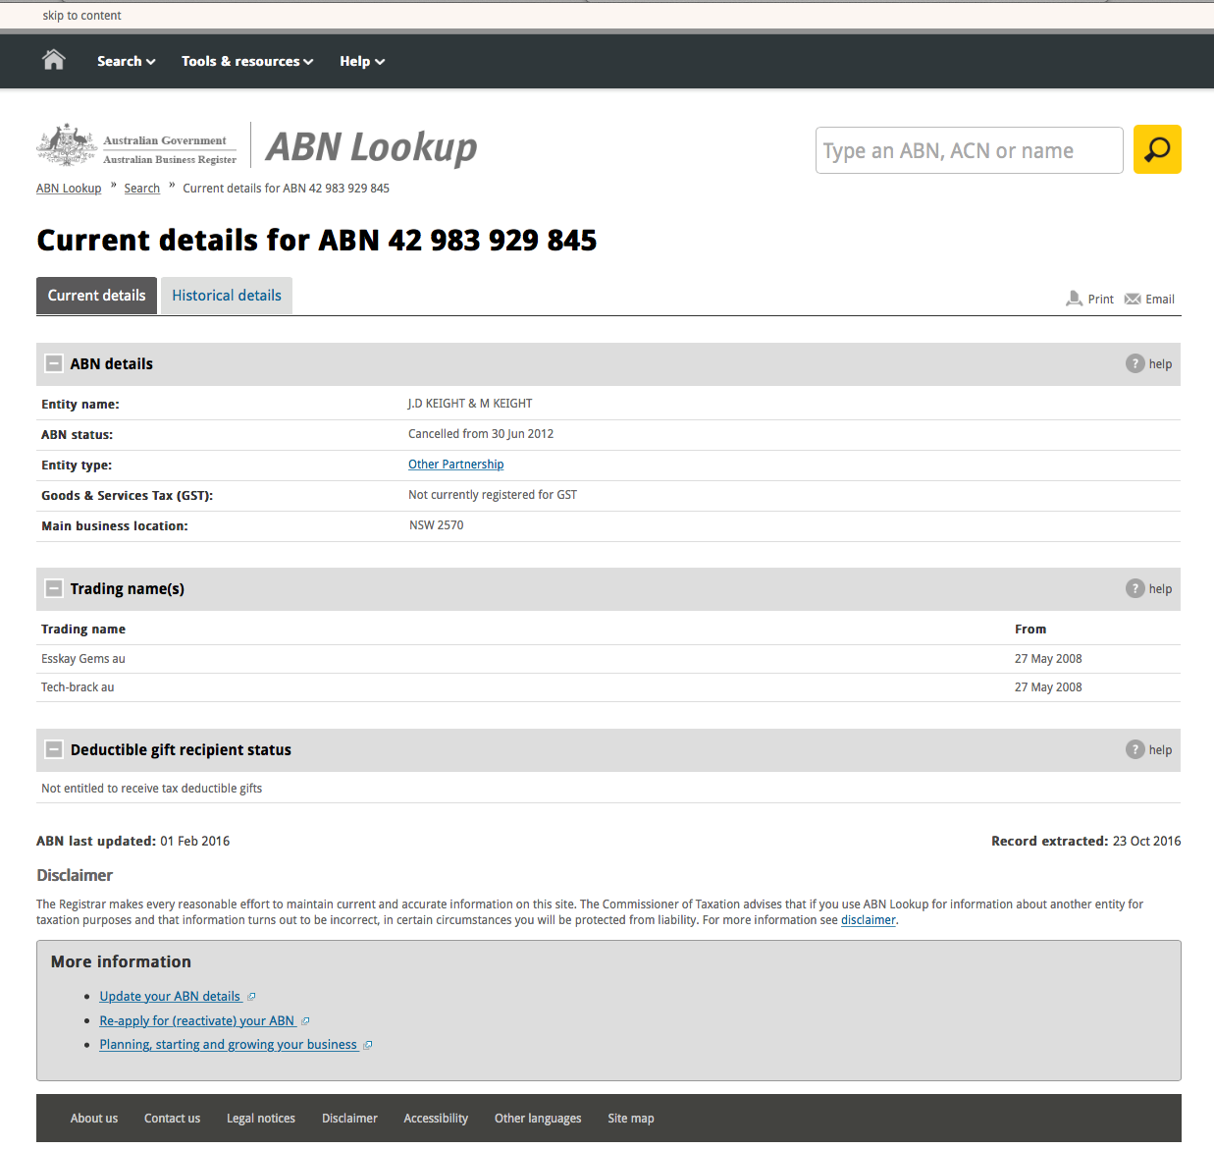Select Not entitled to receive tax deductible gifts
Viewport: 1214px width, 1150px height.
(x=152, y=789)
